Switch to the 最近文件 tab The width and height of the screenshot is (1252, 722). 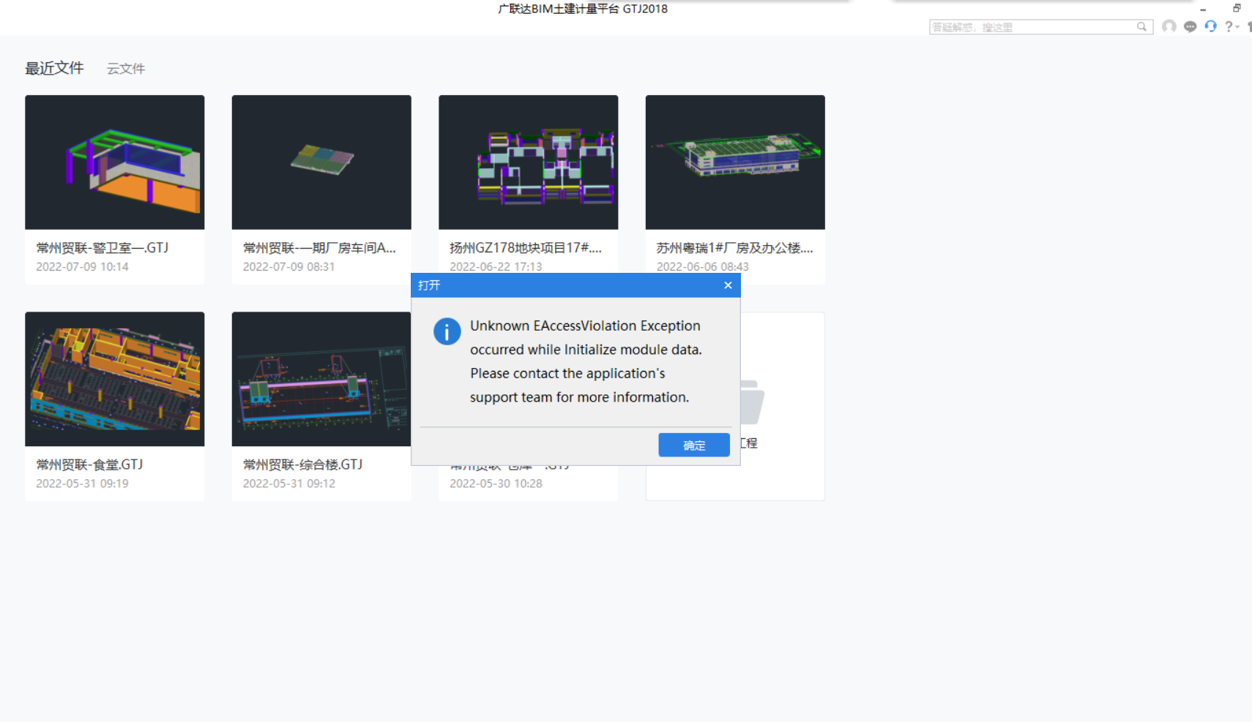(54, 68)
